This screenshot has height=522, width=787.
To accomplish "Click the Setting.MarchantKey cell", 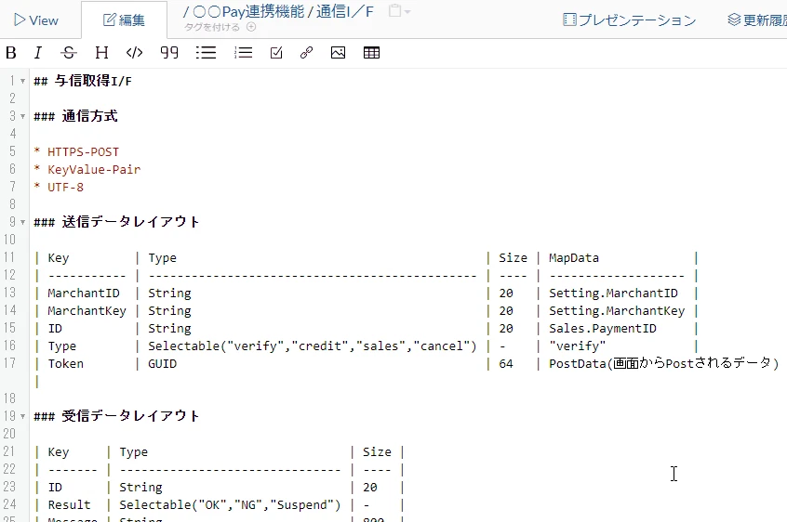I will pyautogui.click(x=617, y=310).
